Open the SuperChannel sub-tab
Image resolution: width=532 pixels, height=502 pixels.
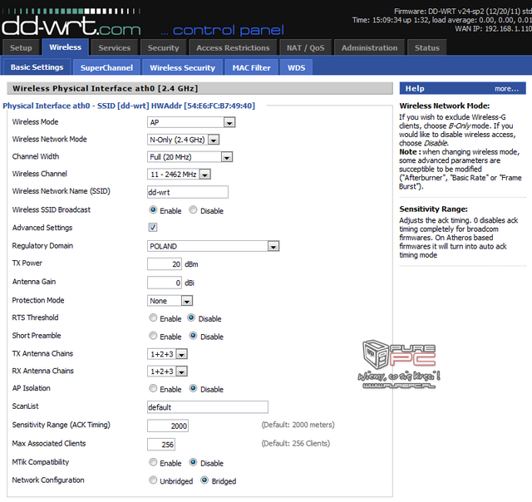[x=106, y=67]
